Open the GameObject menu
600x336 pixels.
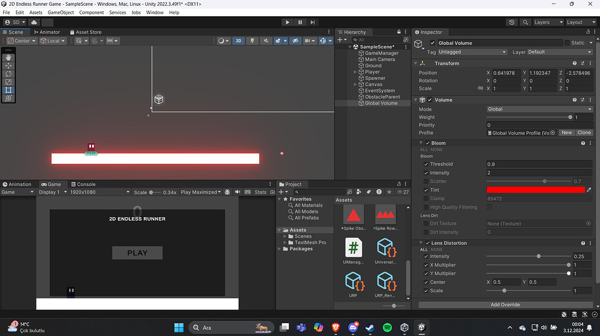coord(60,12)
